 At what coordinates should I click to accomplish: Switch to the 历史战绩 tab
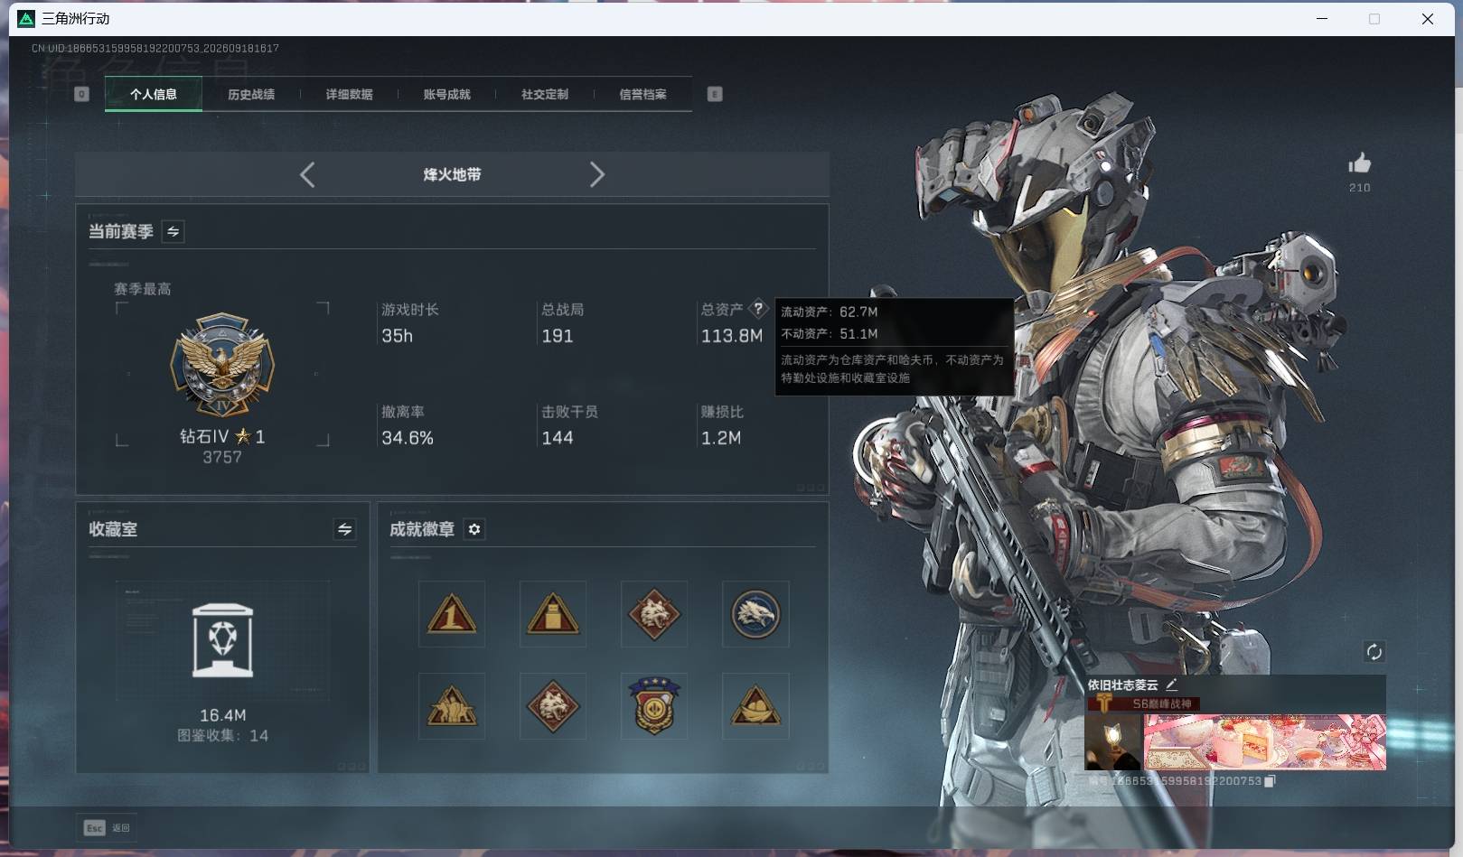251,94
